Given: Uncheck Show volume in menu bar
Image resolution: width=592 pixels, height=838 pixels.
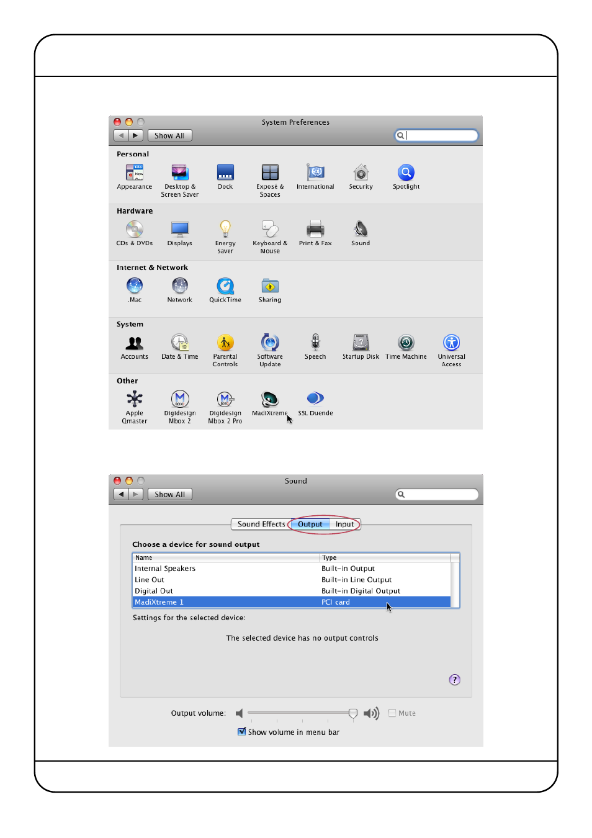Looking at the screenshot, I should click(x=242, y=732).
